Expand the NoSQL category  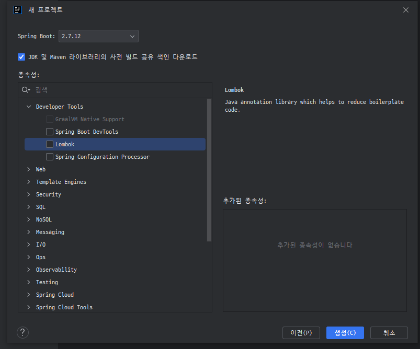coord(29,219)
